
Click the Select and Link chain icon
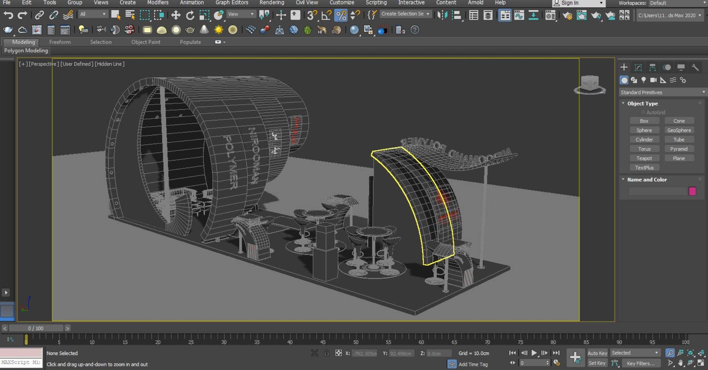(x=39, y=15)
